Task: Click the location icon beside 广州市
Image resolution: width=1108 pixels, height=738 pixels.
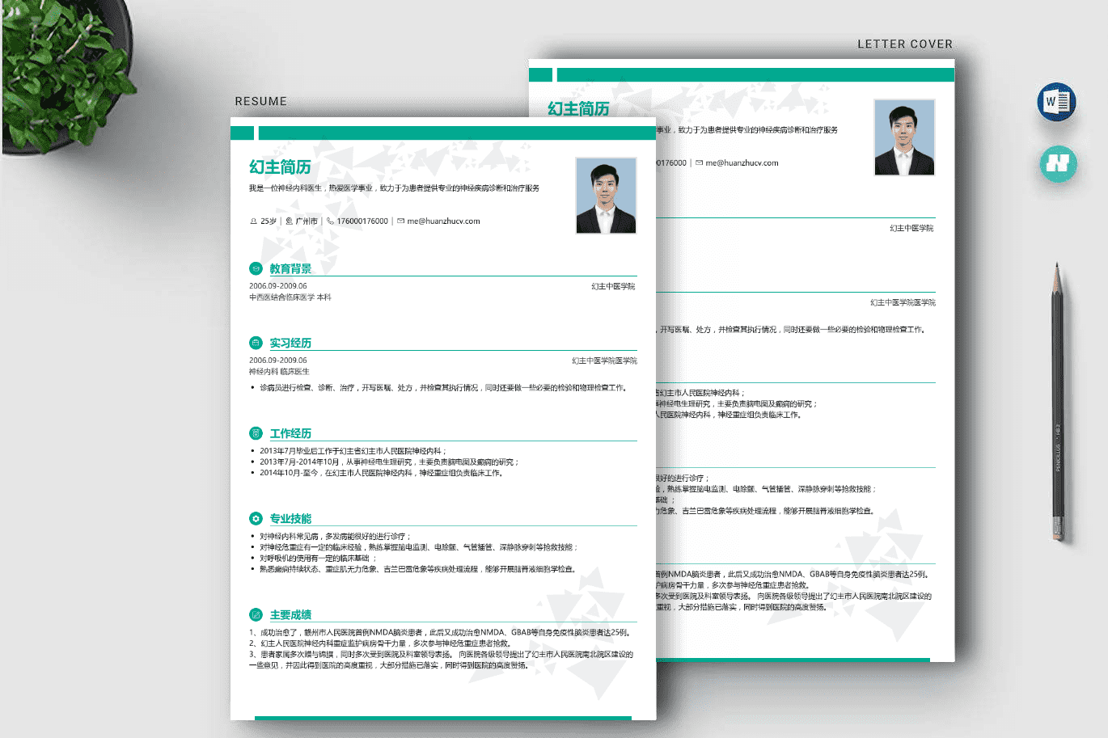Action: tap(290, 221)
